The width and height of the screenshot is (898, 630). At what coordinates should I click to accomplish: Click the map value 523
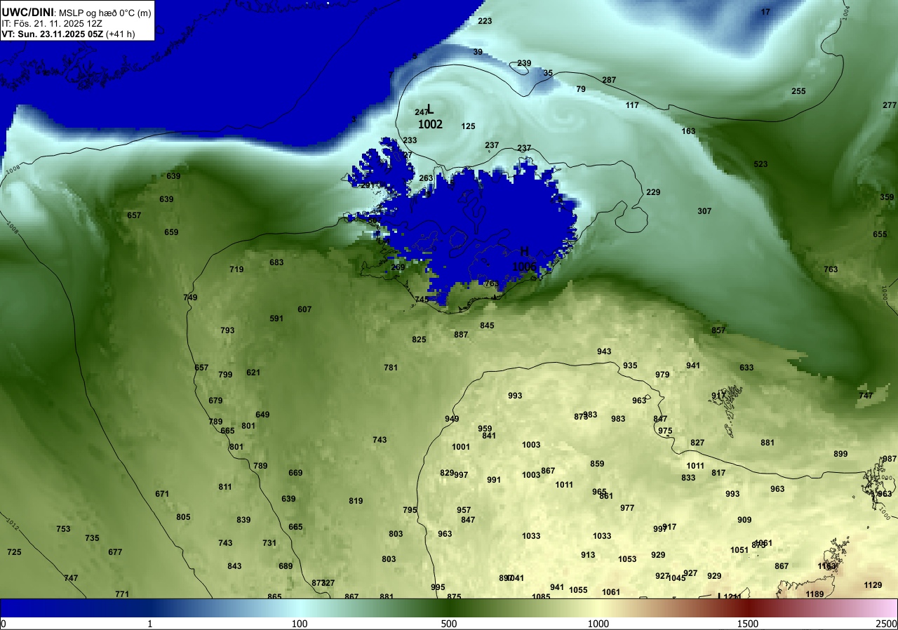point(760,164)
